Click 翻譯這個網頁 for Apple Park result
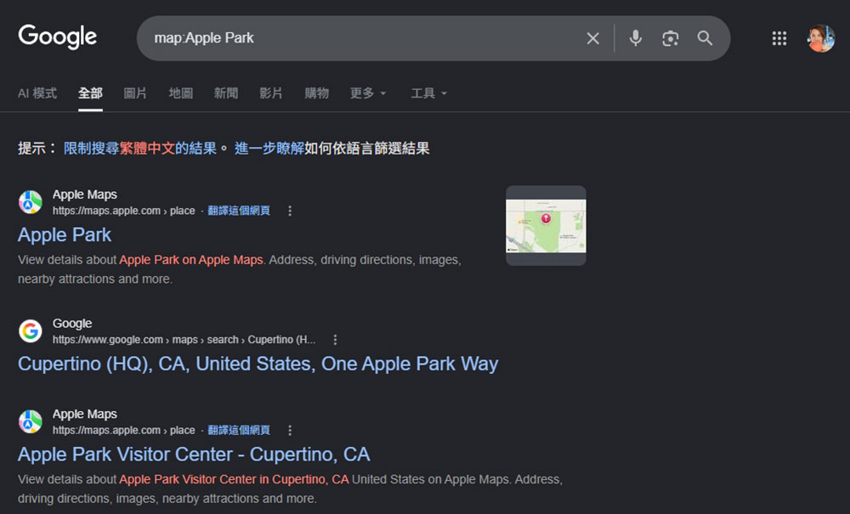The width and height of the screenshot is (850, 514). (x=239, y=211)
